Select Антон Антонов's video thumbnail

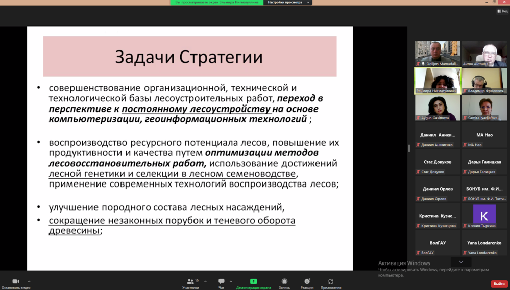pos(484,54)
